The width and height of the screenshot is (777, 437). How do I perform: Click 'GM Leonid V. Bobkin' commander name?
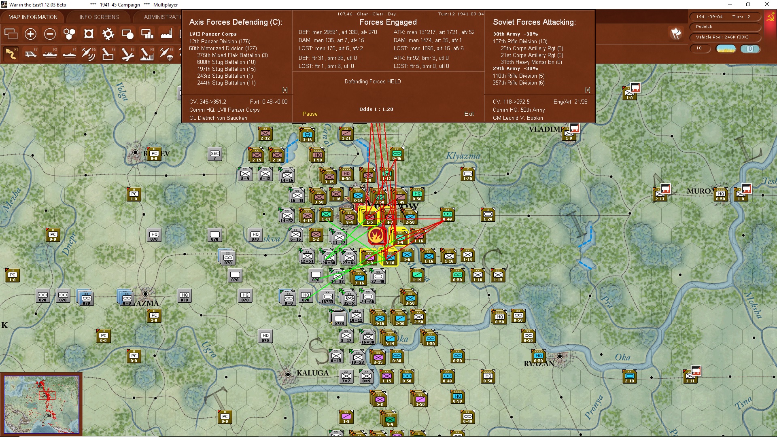(x=518, y=118)
